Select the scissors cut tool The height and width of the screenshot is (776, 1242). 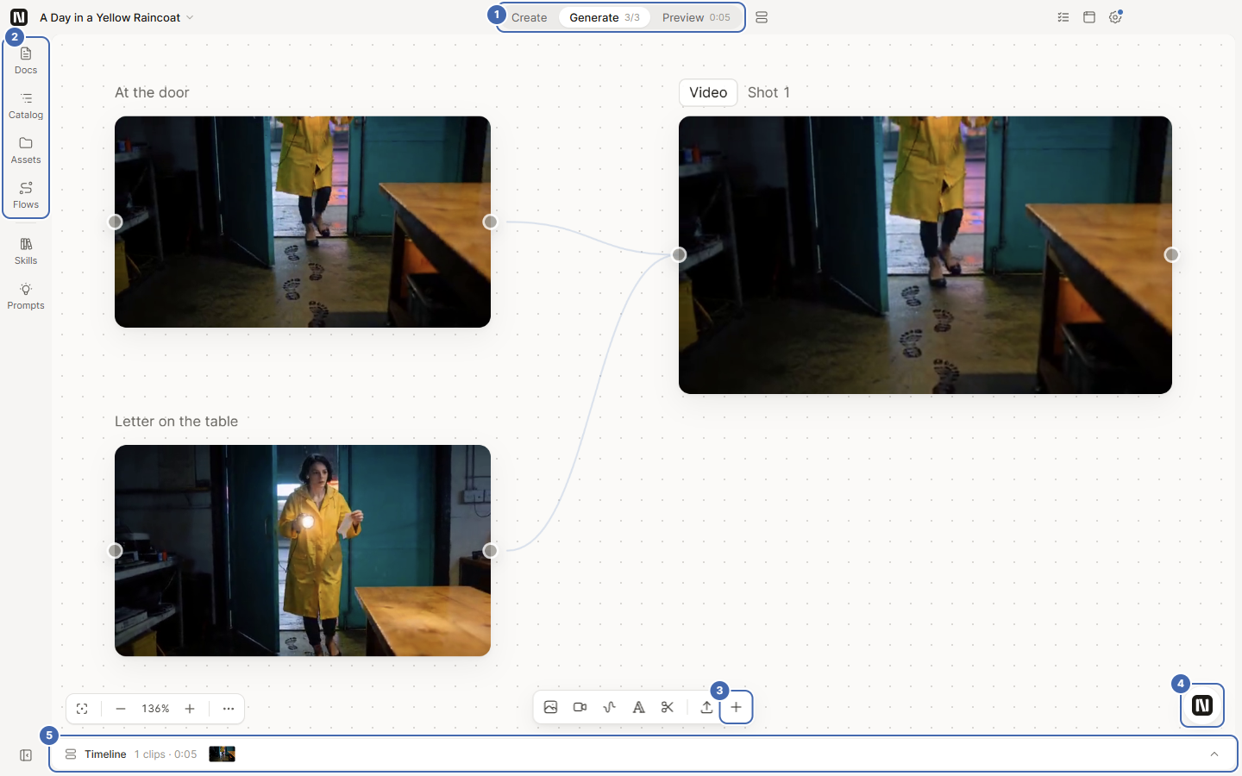(x=668, y=707)
